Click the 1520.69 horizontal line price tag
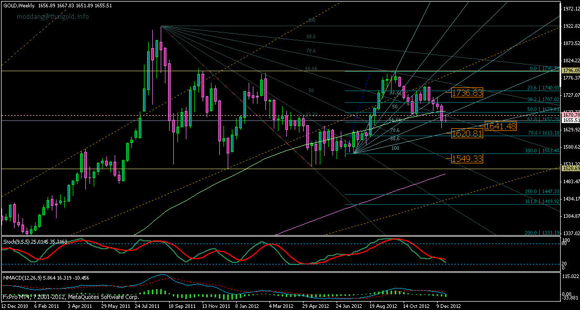This screenshot has height=310, width=580. coord(570,168)
